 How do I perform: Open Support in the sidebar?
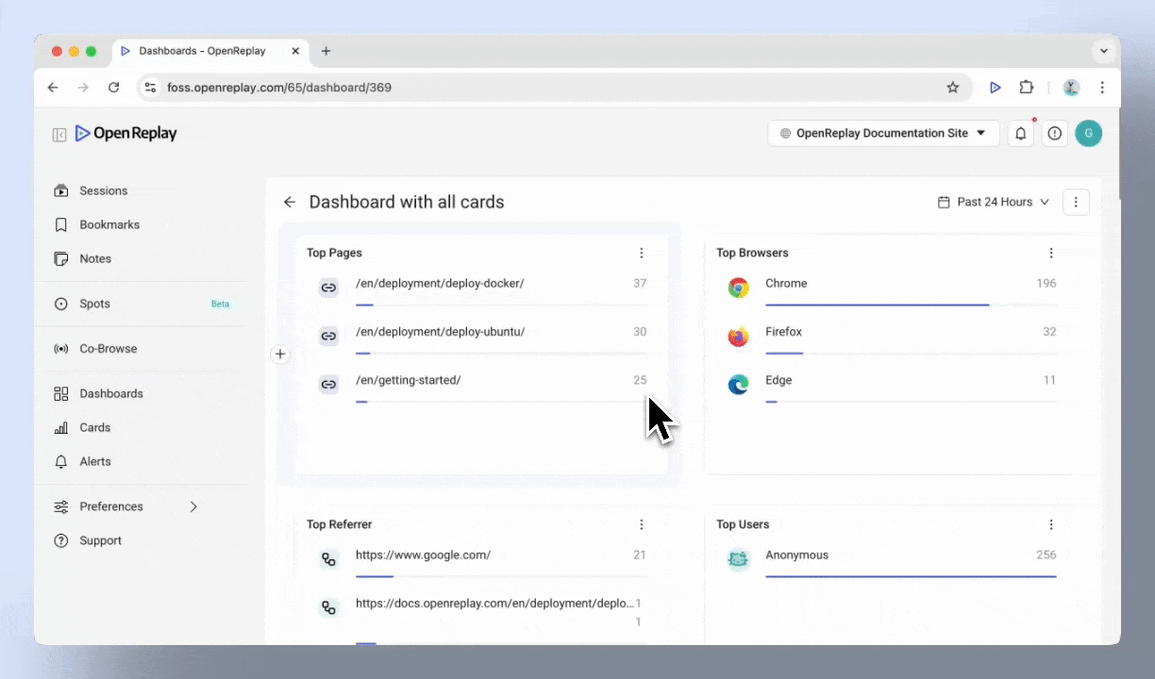click(100, 540)
